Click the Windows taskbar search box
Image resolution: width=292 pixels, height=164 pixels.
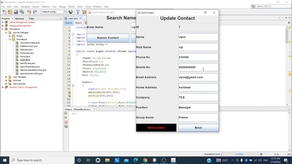point(42,160)
